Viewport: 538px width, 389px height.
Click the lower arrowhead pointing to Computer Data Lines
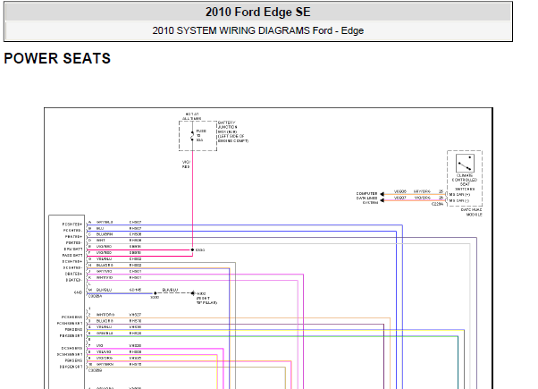point(382,200)
